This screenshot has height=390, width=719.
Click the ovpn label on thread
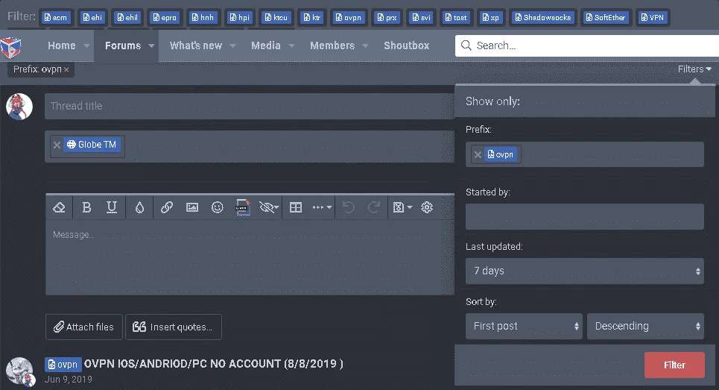pos(63,365)
